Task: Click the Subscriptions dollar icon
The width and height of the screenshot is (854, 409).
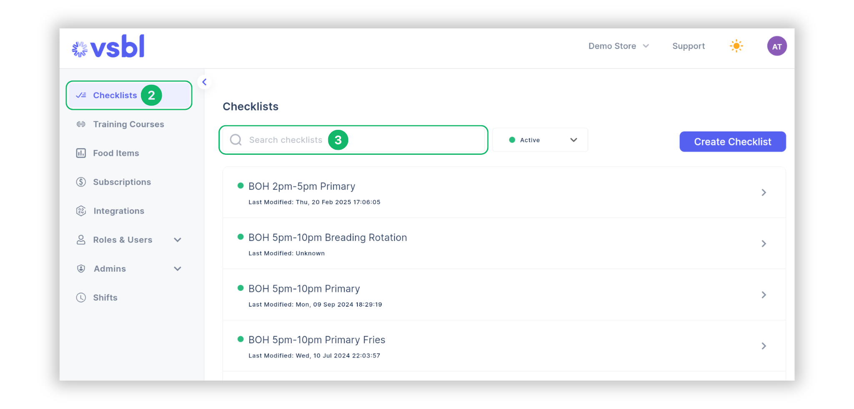Action: pos(81,182)
